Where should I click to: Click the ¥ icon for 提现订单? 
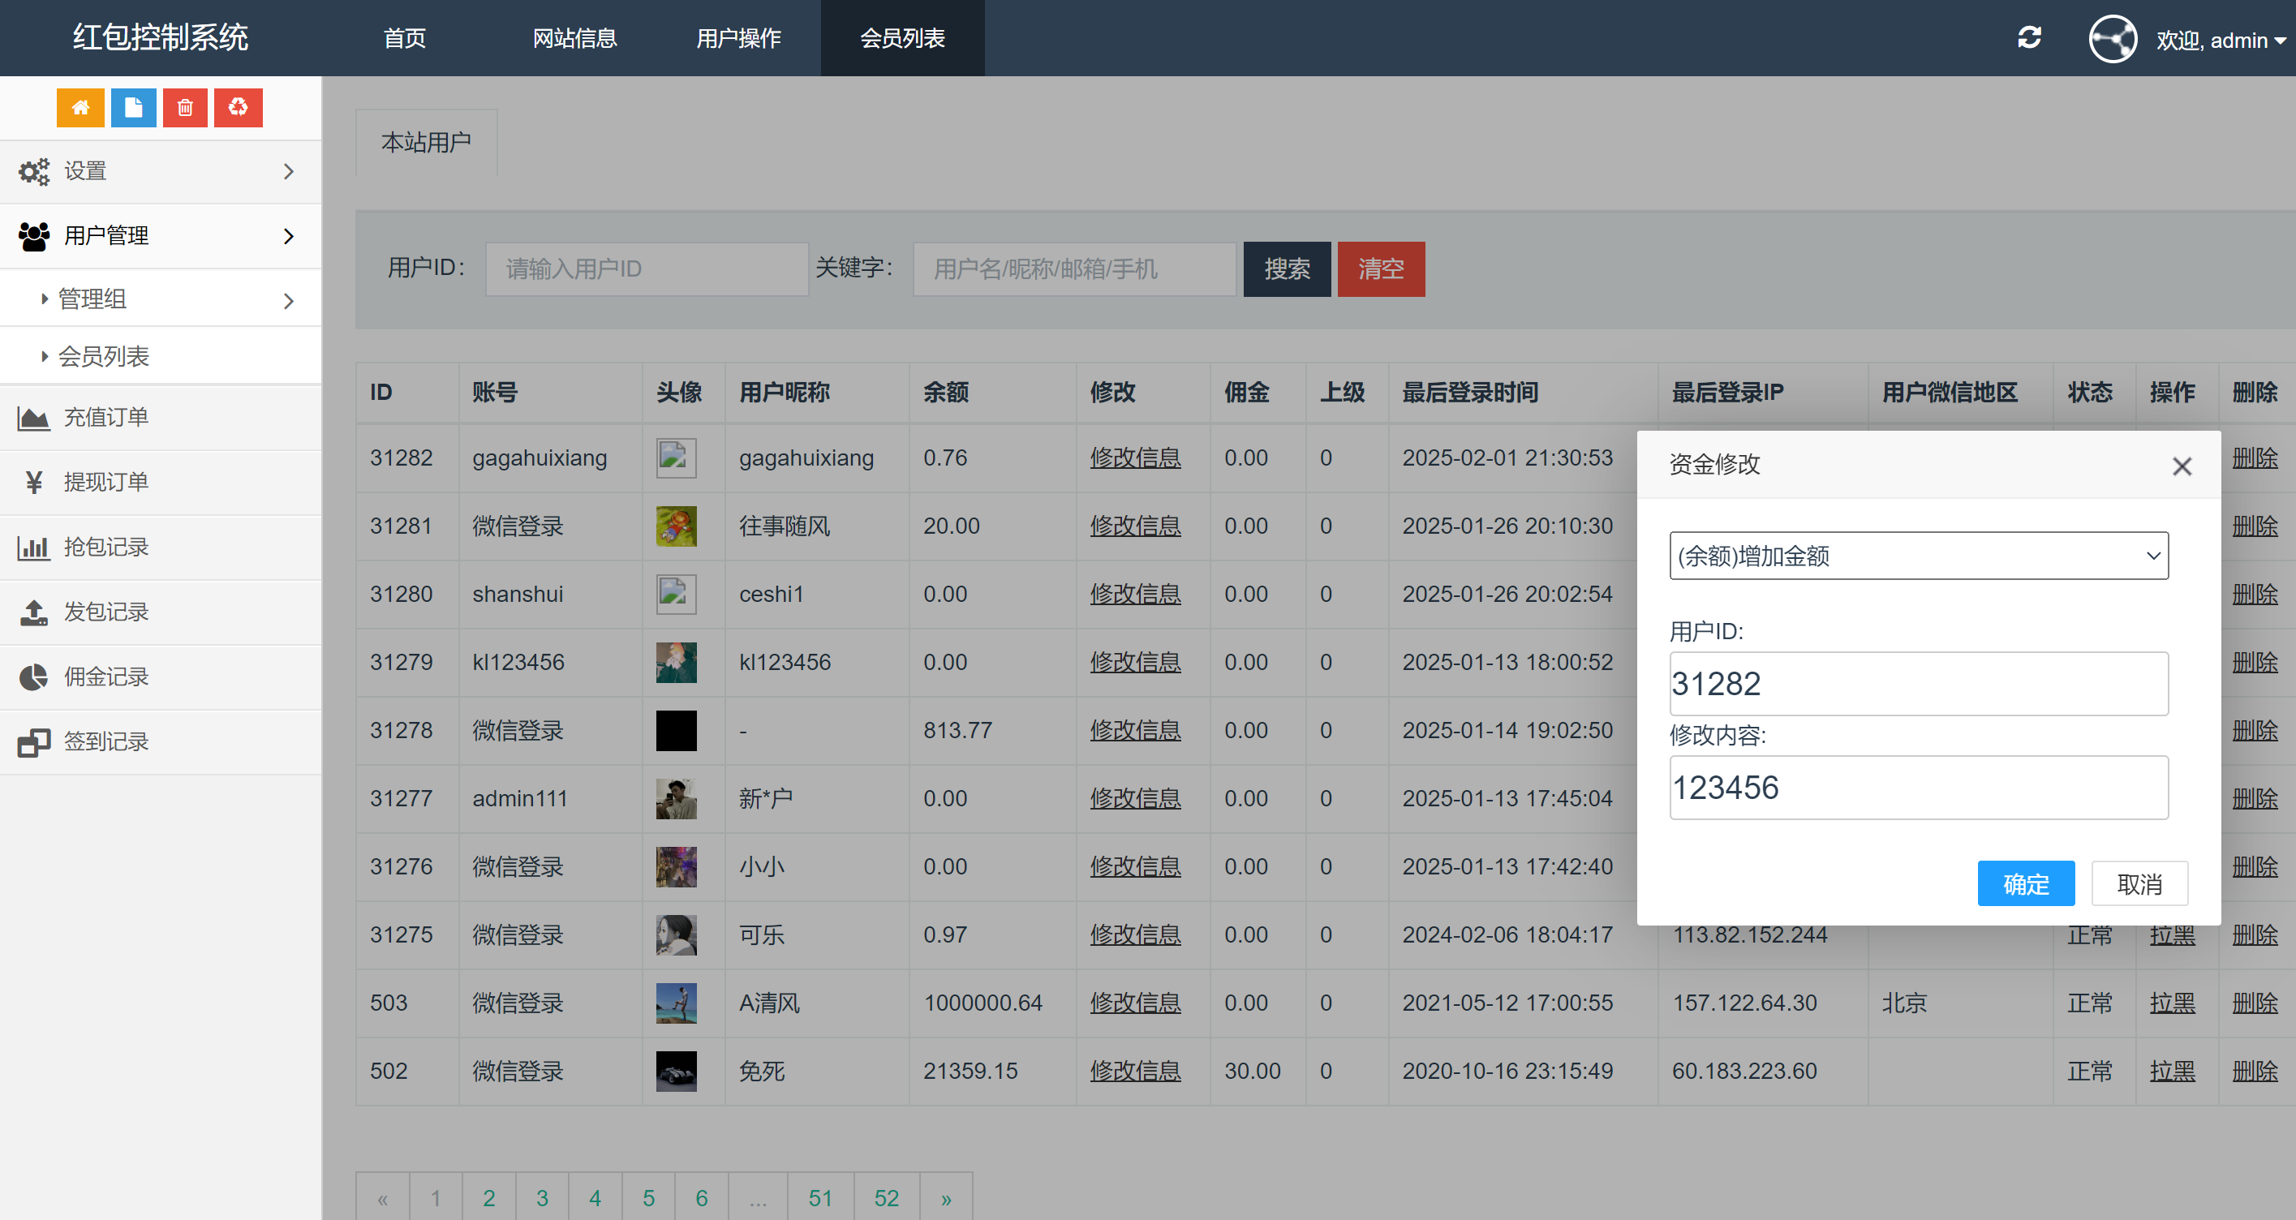tap(33, 481)
